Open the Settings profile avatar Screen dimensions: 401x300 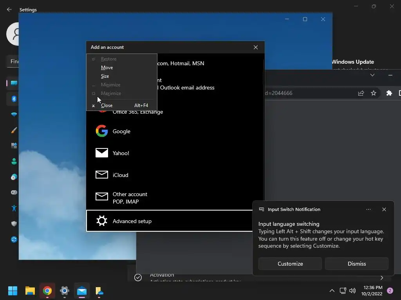[13, 34]
